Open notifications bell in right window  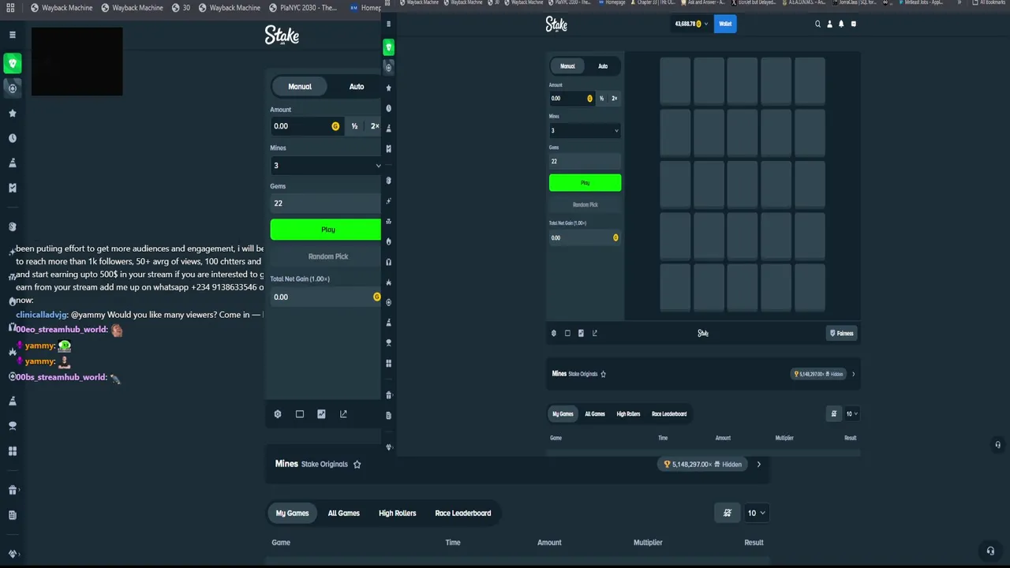pos(841,24)
